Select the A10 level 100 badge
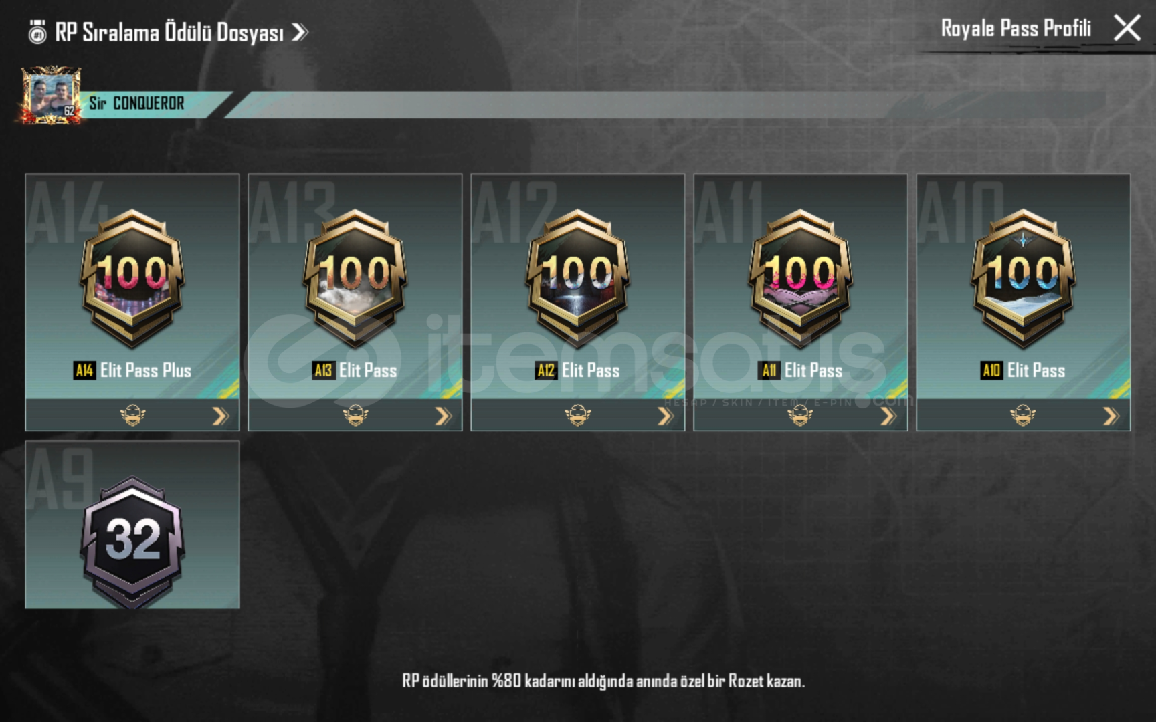 pyautogui.click(x=1024, y=279)
